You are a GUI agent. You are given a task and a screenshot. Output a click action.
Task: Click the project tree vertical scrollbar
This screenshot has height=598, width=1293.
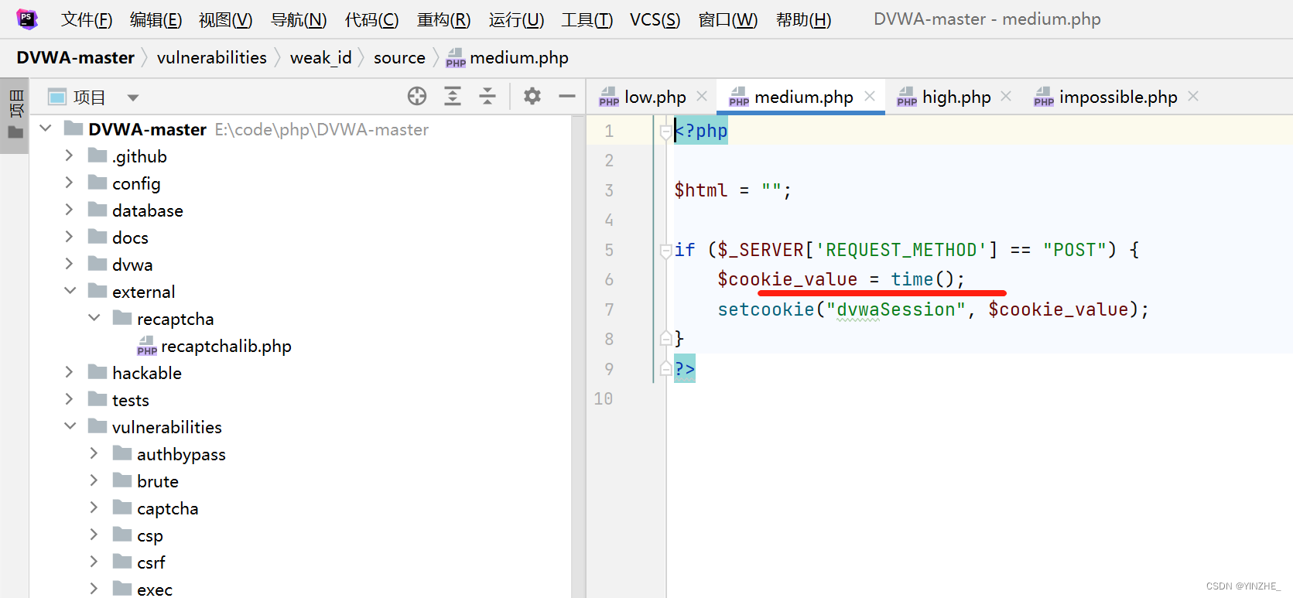[577, 356]
